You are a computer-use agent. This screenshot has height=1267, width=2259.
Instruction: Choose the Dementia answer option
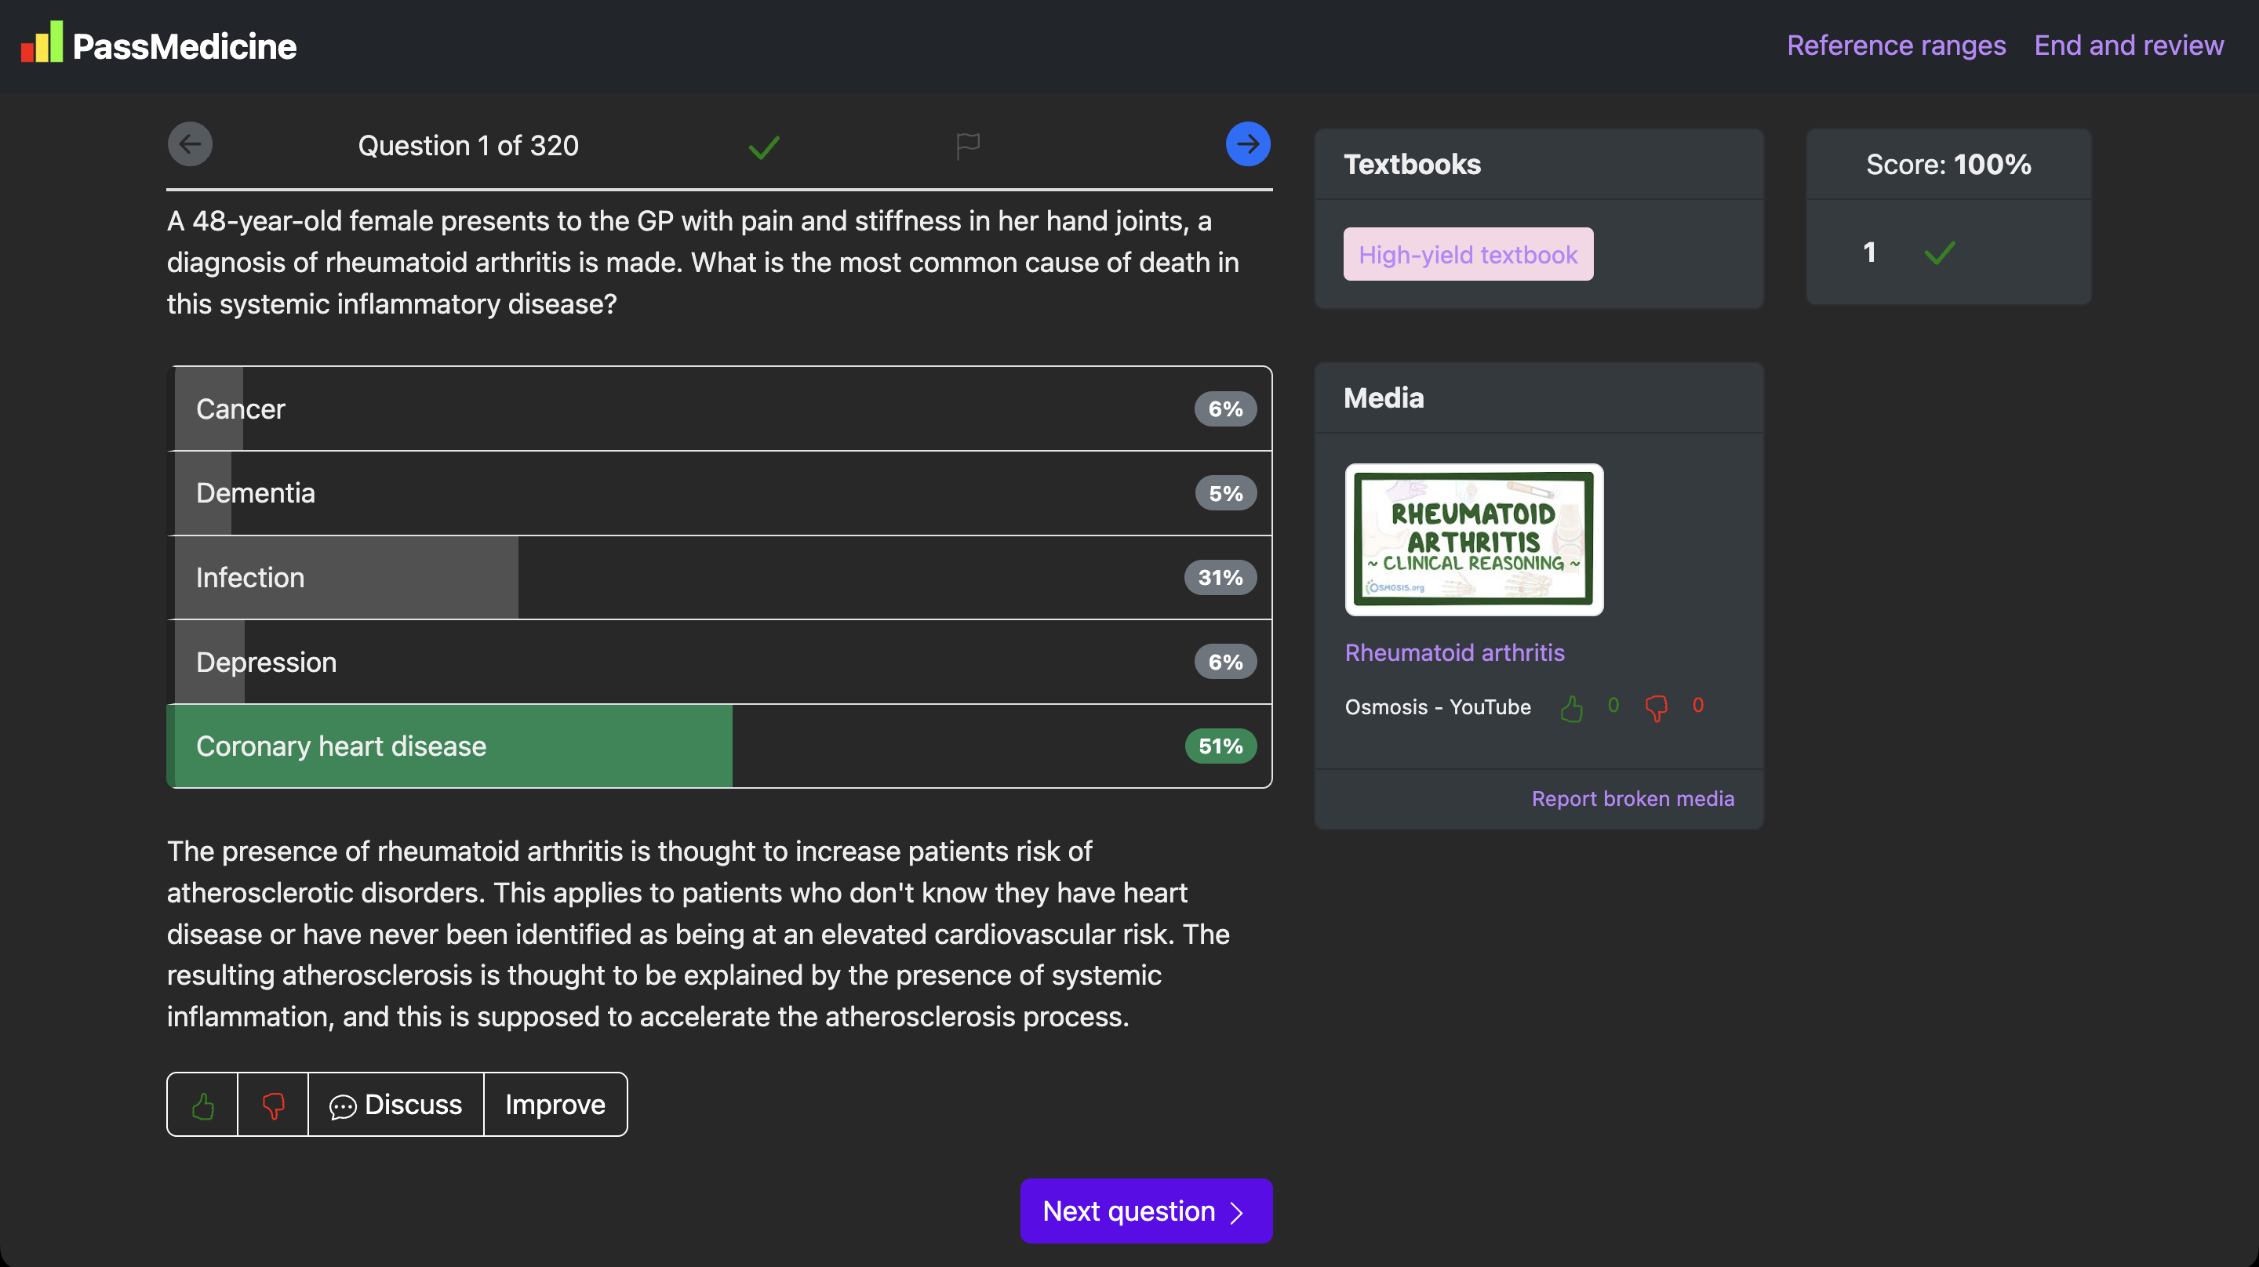719,494
